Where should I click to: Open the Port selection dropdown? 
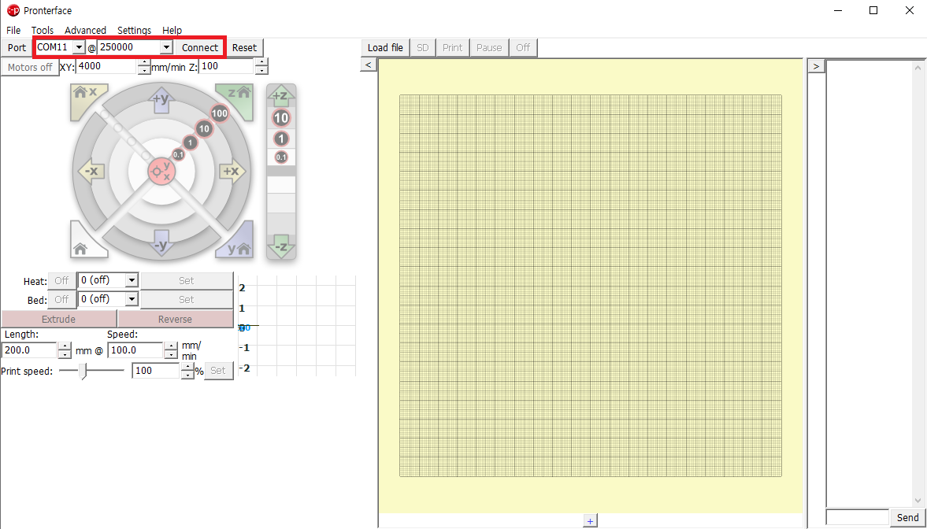click(x=78, y=47)
